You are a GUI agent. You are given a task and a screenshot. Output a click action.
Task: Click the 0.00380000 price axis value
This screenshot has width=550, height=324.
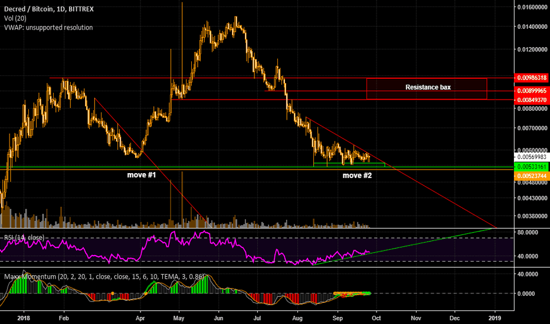[532, 216]
